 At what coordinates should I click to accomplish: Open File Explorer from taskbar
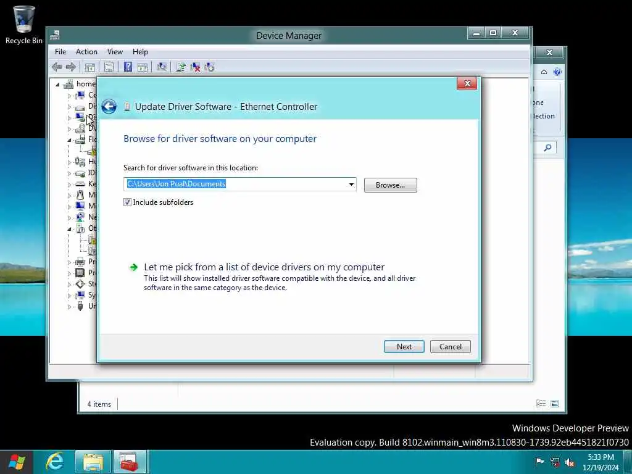coord(93,462)
